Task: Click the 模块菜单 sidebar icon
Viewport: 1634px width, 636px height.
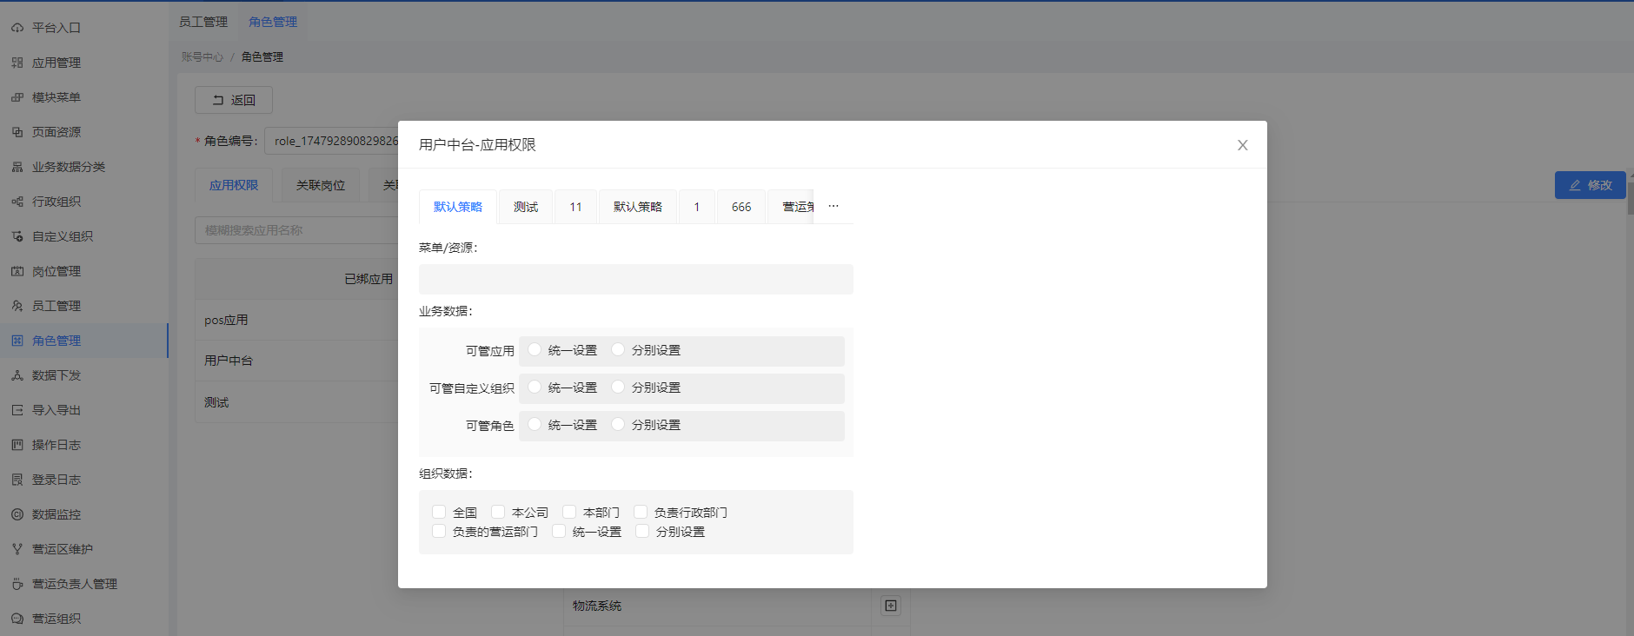Action: click(17, 97)
